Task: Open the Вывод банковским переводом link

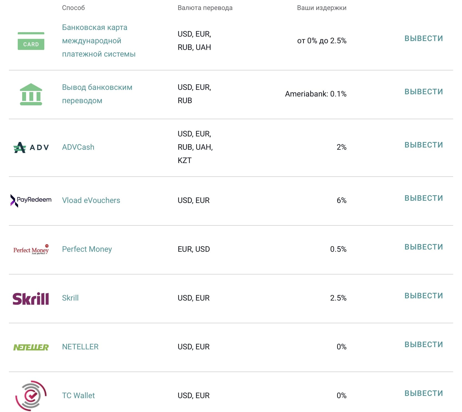Action: pos(97,94)
